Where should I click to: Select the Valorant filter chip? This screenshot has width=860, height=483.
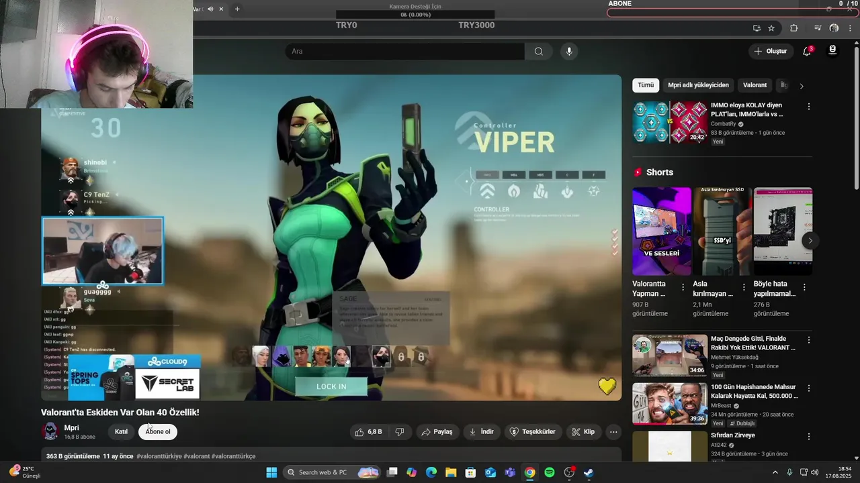tap(755, 85)
